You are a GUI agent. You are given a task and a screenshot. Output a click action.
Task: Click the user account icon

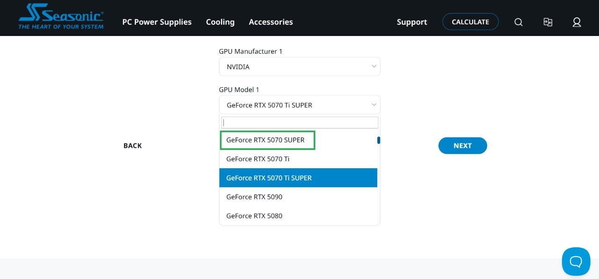577,22
